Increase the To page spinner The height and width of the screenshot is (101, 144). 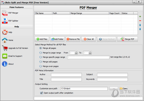click(x=90, y=52)
